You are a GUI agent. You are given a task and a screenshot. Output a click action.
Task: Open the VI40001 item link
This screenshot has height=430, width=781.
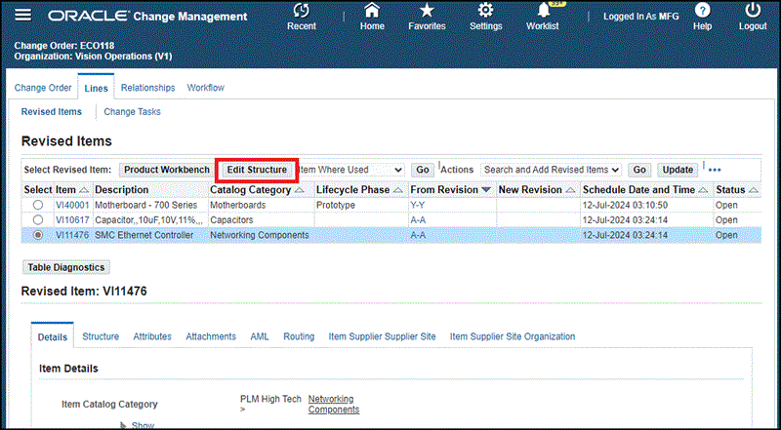point(72,205)
